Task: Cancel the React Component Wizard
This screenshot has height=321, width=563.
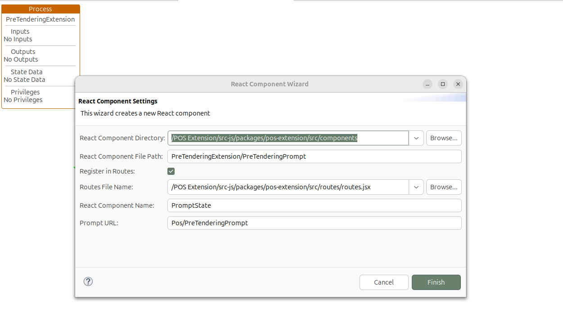Action: pyautogui.click(x=383, y=282)
